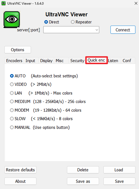Click the green UltraVNC eye logo

[12, 19]
